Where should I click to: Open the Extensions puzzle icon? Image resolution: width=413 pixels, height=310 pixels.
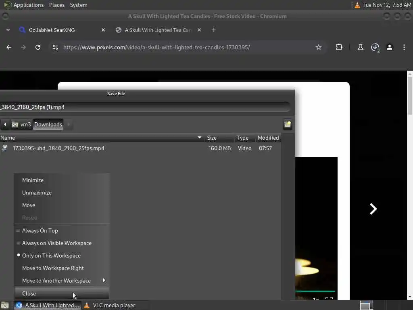pyautogui.click(x=339, y=47)
